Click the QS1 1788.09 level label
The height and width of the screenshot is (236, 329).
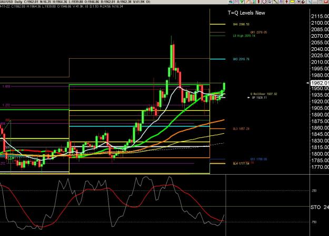point(258,159)
